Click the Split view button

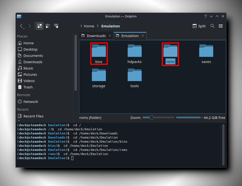(199, 26)
